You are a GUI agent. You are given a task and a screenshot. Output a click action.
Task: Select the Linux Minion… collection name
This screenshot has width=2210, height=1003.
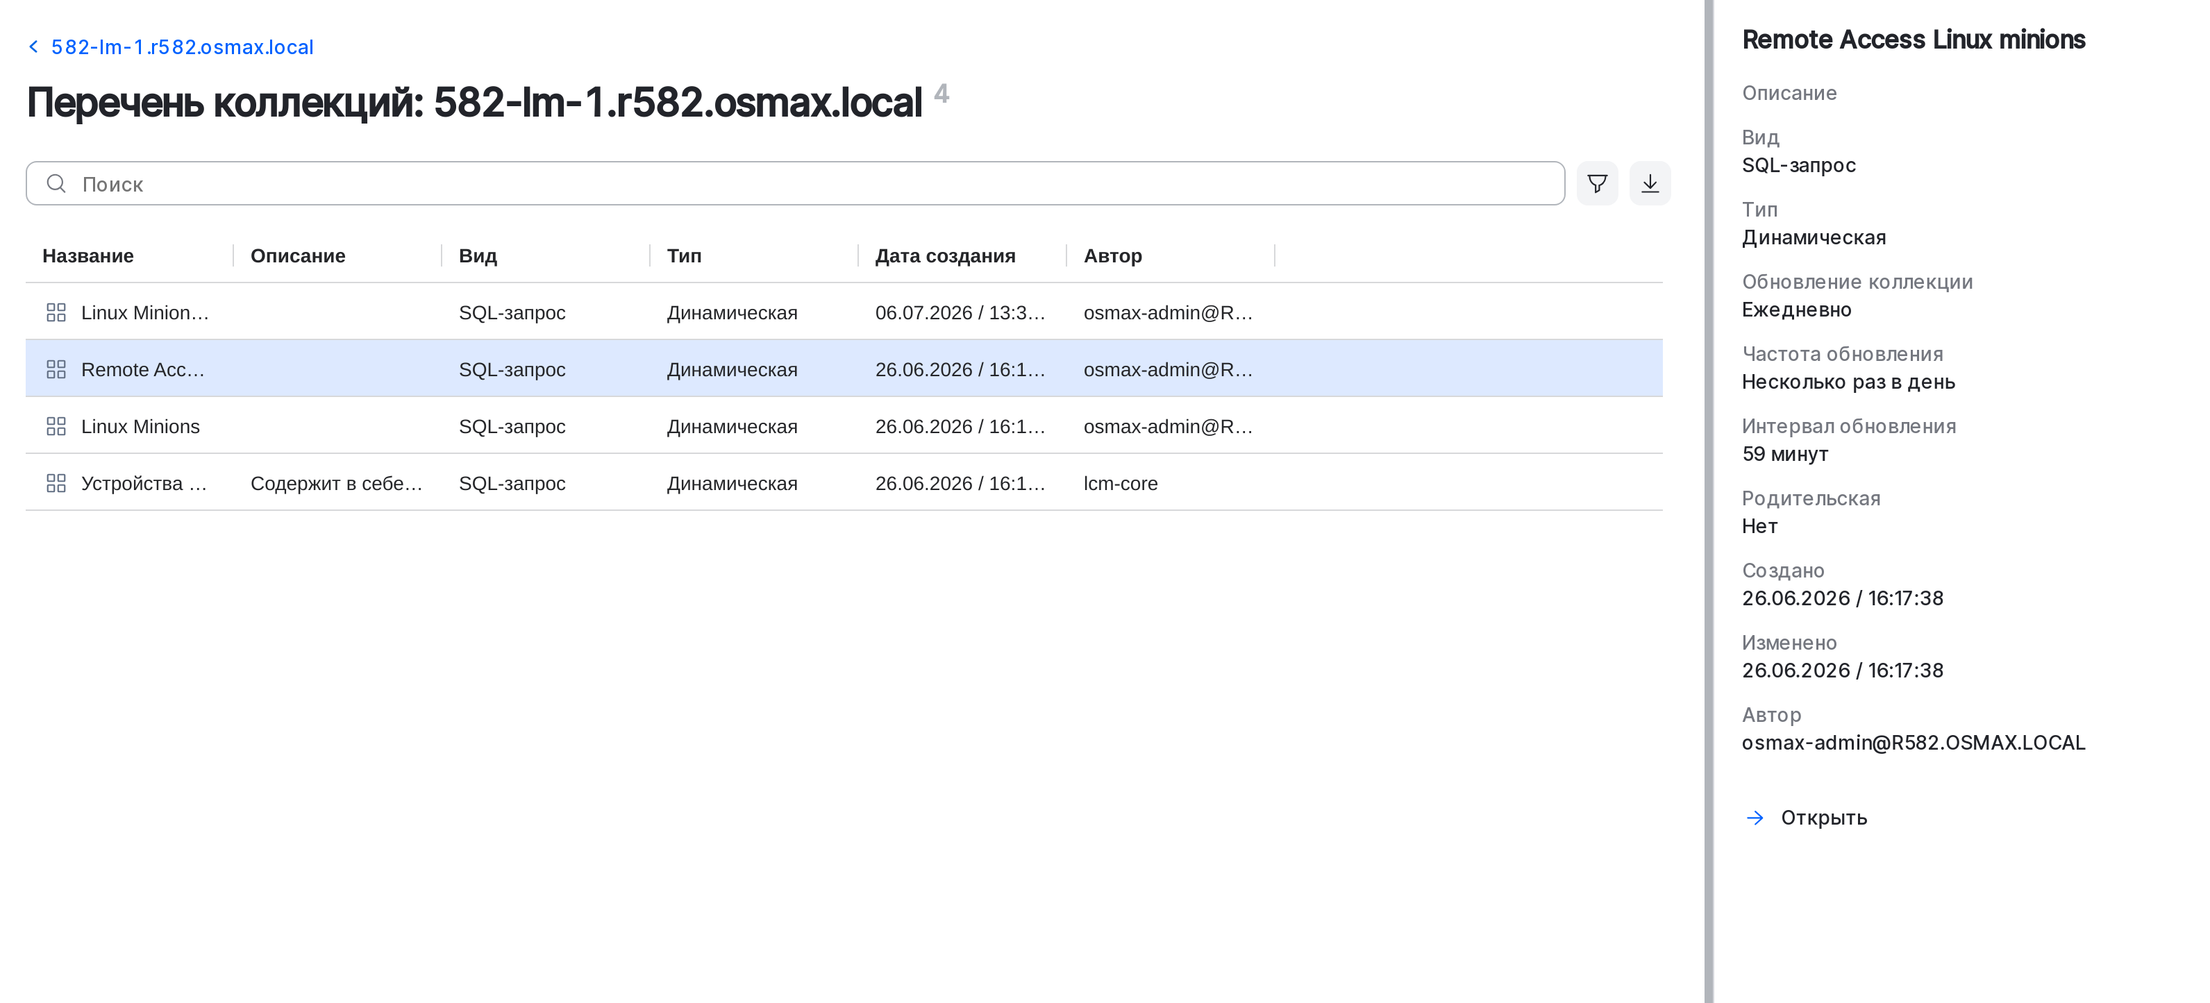tap(145, 312)
